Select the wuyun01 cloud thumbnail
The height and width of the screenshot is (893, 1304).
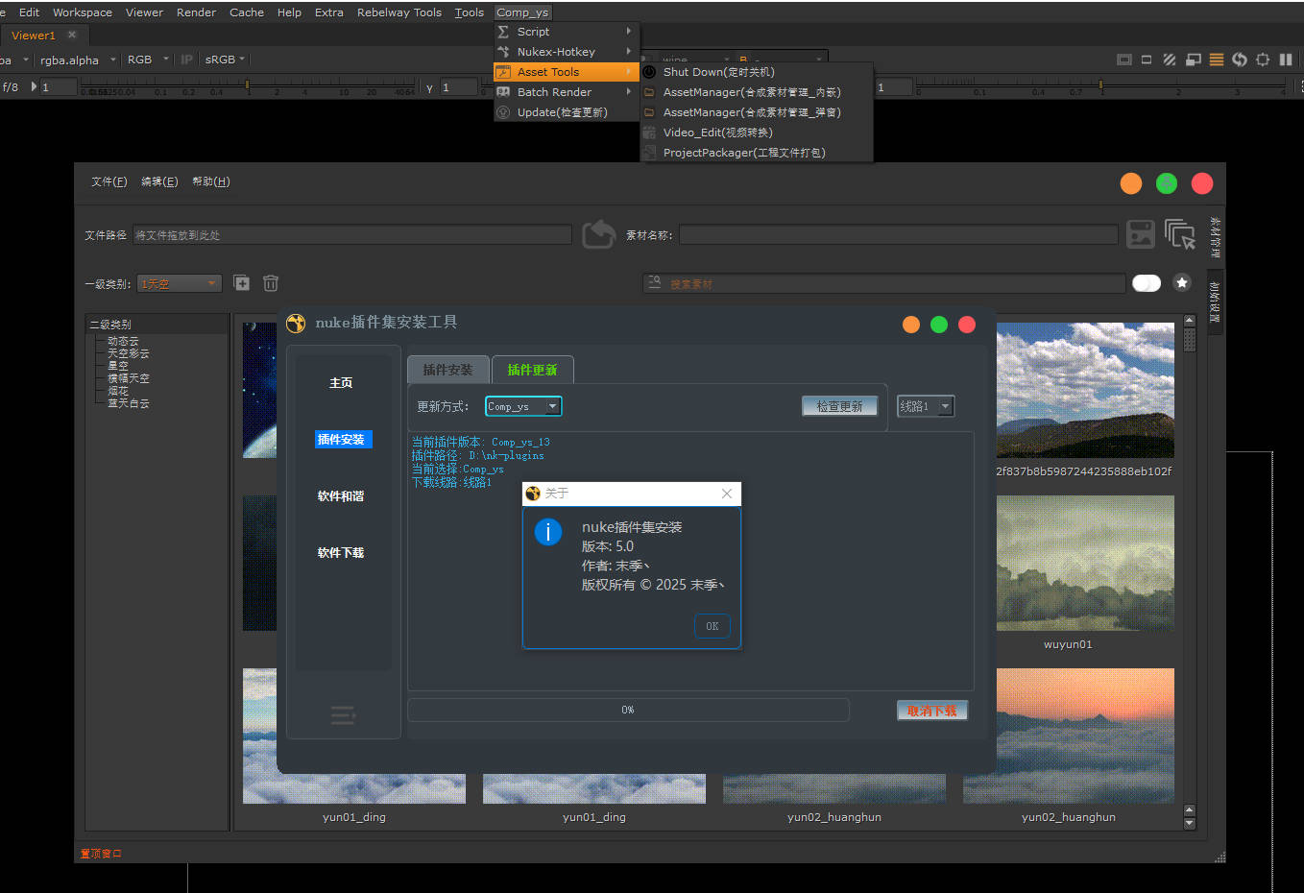pyautogui.click(x=1085, y=563)
